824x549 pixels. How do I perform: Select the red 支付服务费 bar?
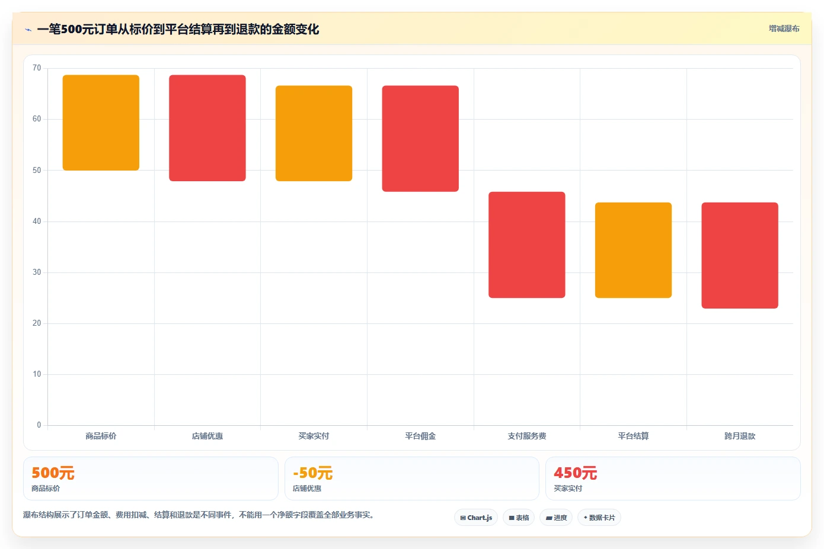point(527,245)
